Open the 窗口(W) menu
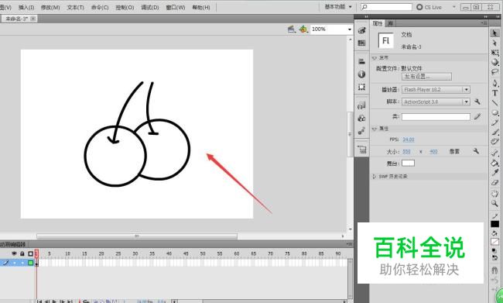 pos(176,7)
